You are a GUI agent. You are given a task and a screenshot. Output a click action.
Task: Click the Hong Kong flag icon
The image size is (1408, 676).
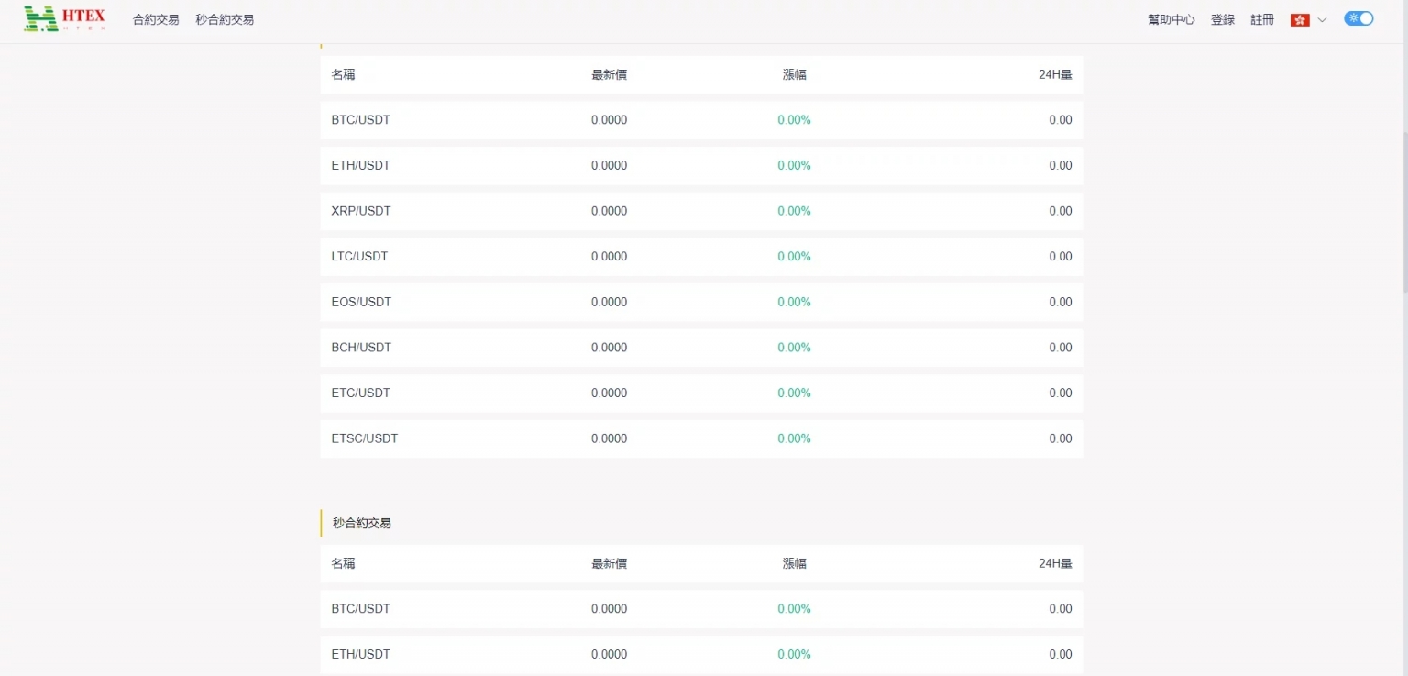(x=1299, y=19)
